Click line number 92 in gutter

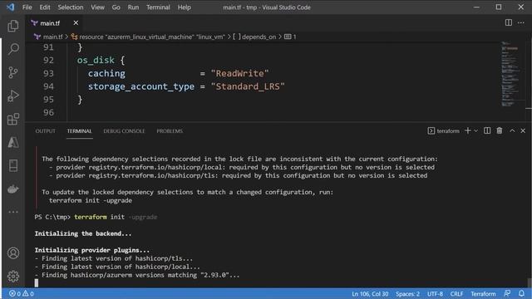click(x=48, y=60)
